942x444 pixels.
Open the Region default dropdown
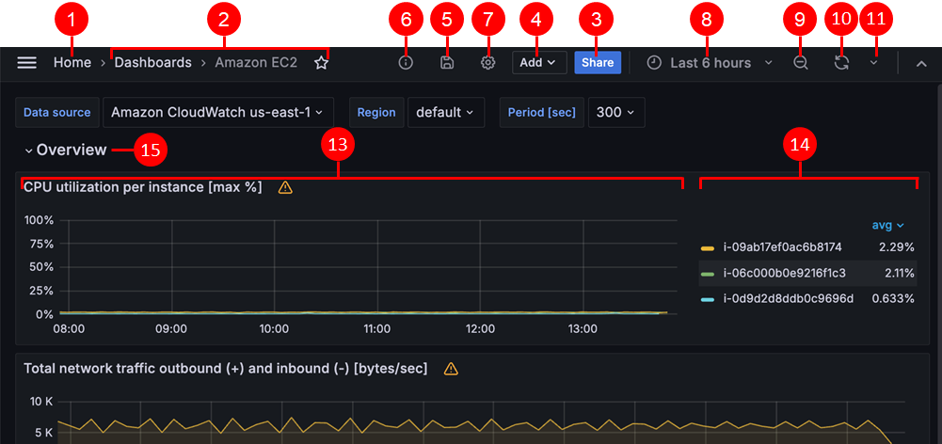pyautogui.click(x=445, y=112)
